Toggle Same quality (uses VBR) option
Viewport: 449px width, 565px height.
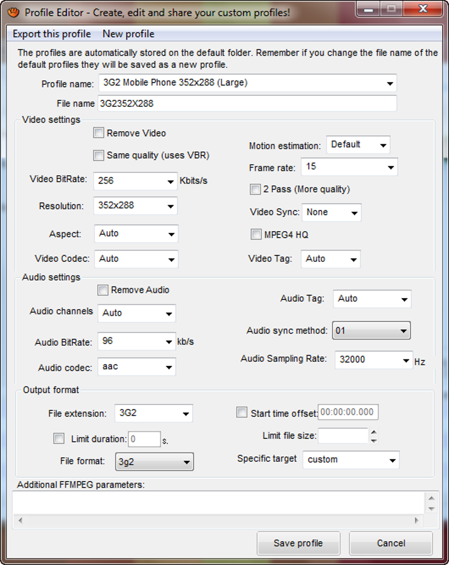[x=99, y=155]
